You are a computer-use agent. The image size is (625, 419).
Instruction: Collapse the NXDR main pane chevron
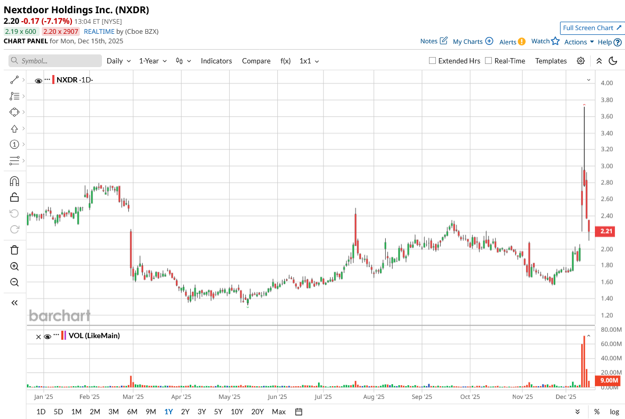[x=589, y=80]
